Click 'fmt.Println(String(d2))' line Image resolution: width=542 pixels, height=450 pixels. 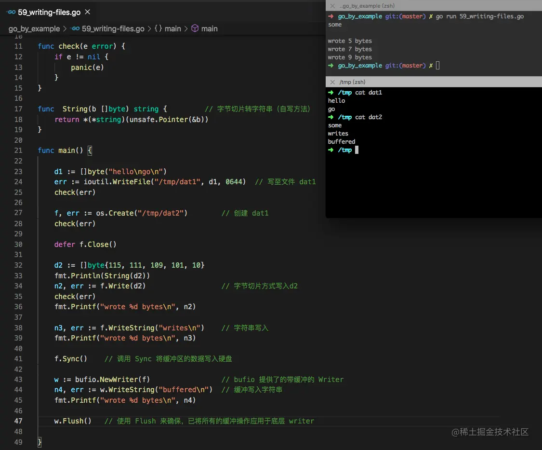pyautogui.click(x=102, y=276)
